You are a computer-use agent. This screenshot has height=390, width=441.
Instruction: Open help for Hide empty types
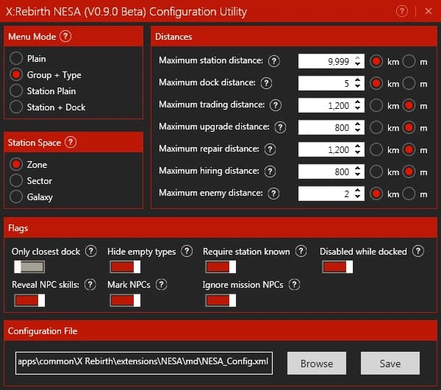coord(187,251)
